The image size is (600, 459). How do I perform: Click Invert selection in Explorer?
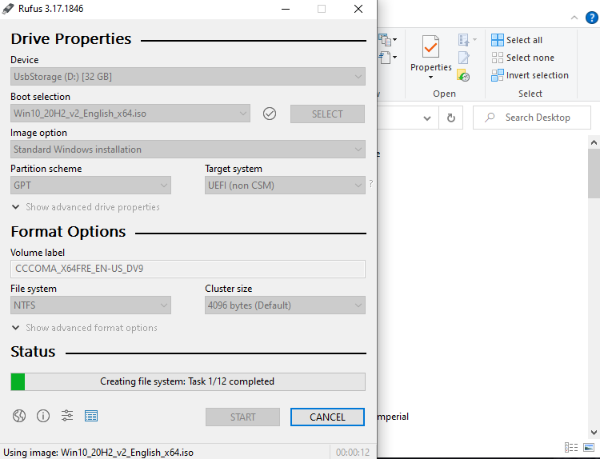pyautogui.click(x=530, y=75)
